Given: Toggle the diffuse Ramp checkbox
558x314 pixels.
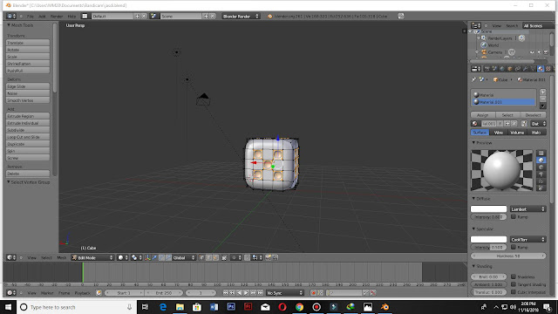Looking at the screenshot, I should (x=514, y=216).
